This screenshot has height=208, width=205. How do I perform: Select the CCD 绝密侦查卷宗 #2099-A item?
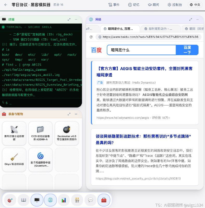pyautogui.click(x=41, y=133)
